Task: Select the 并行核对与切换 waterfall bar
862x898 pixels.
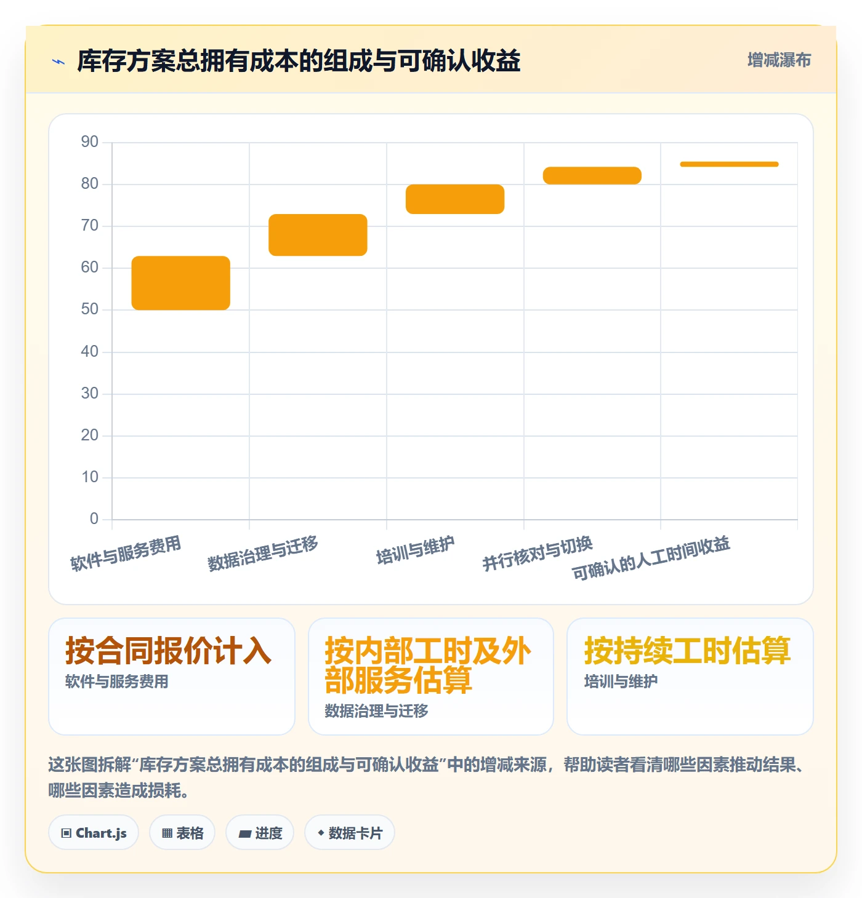Action: (592, 175)
